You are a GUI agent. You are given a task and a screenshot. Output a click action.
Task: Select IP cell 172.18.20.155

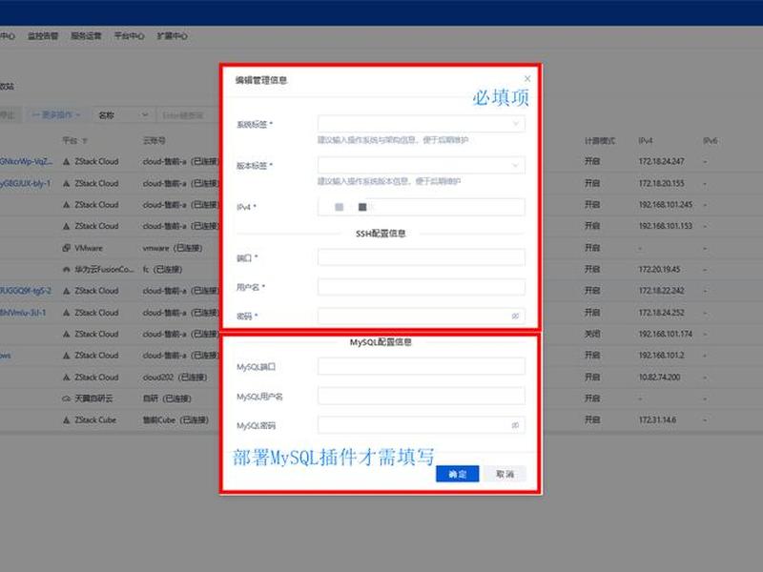coord(661,183)
